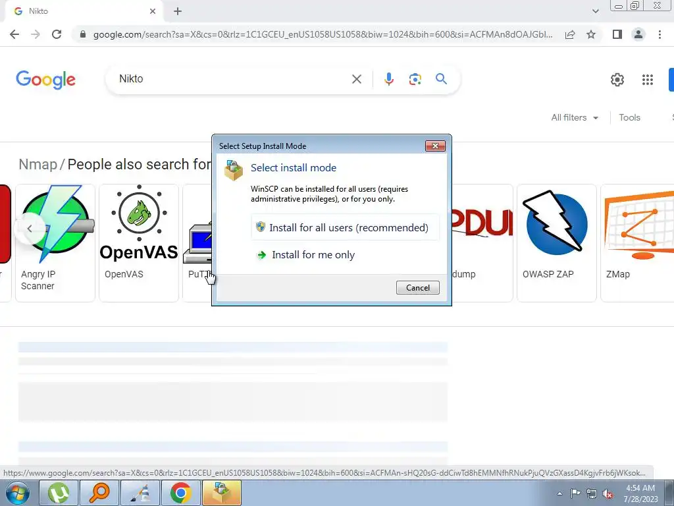Image resolution: width=674 pixels, height=506 pixels.
Task: Open the paint brush app in taskbar
Action: [140, 493]
